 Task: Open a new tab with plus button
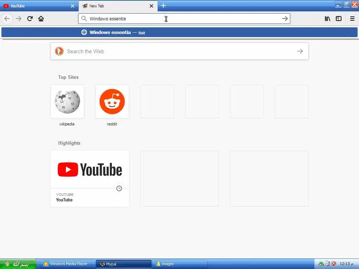point(163,6)
